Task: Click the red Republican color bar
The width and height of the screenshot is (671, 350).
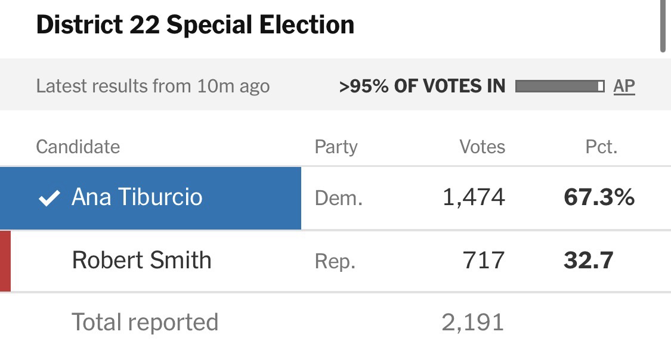Action: click(x=5, y=261)
